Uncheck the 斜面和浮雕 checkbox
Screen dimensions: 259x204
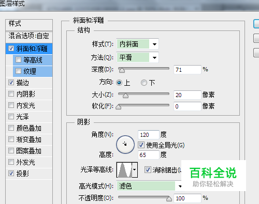11,49
